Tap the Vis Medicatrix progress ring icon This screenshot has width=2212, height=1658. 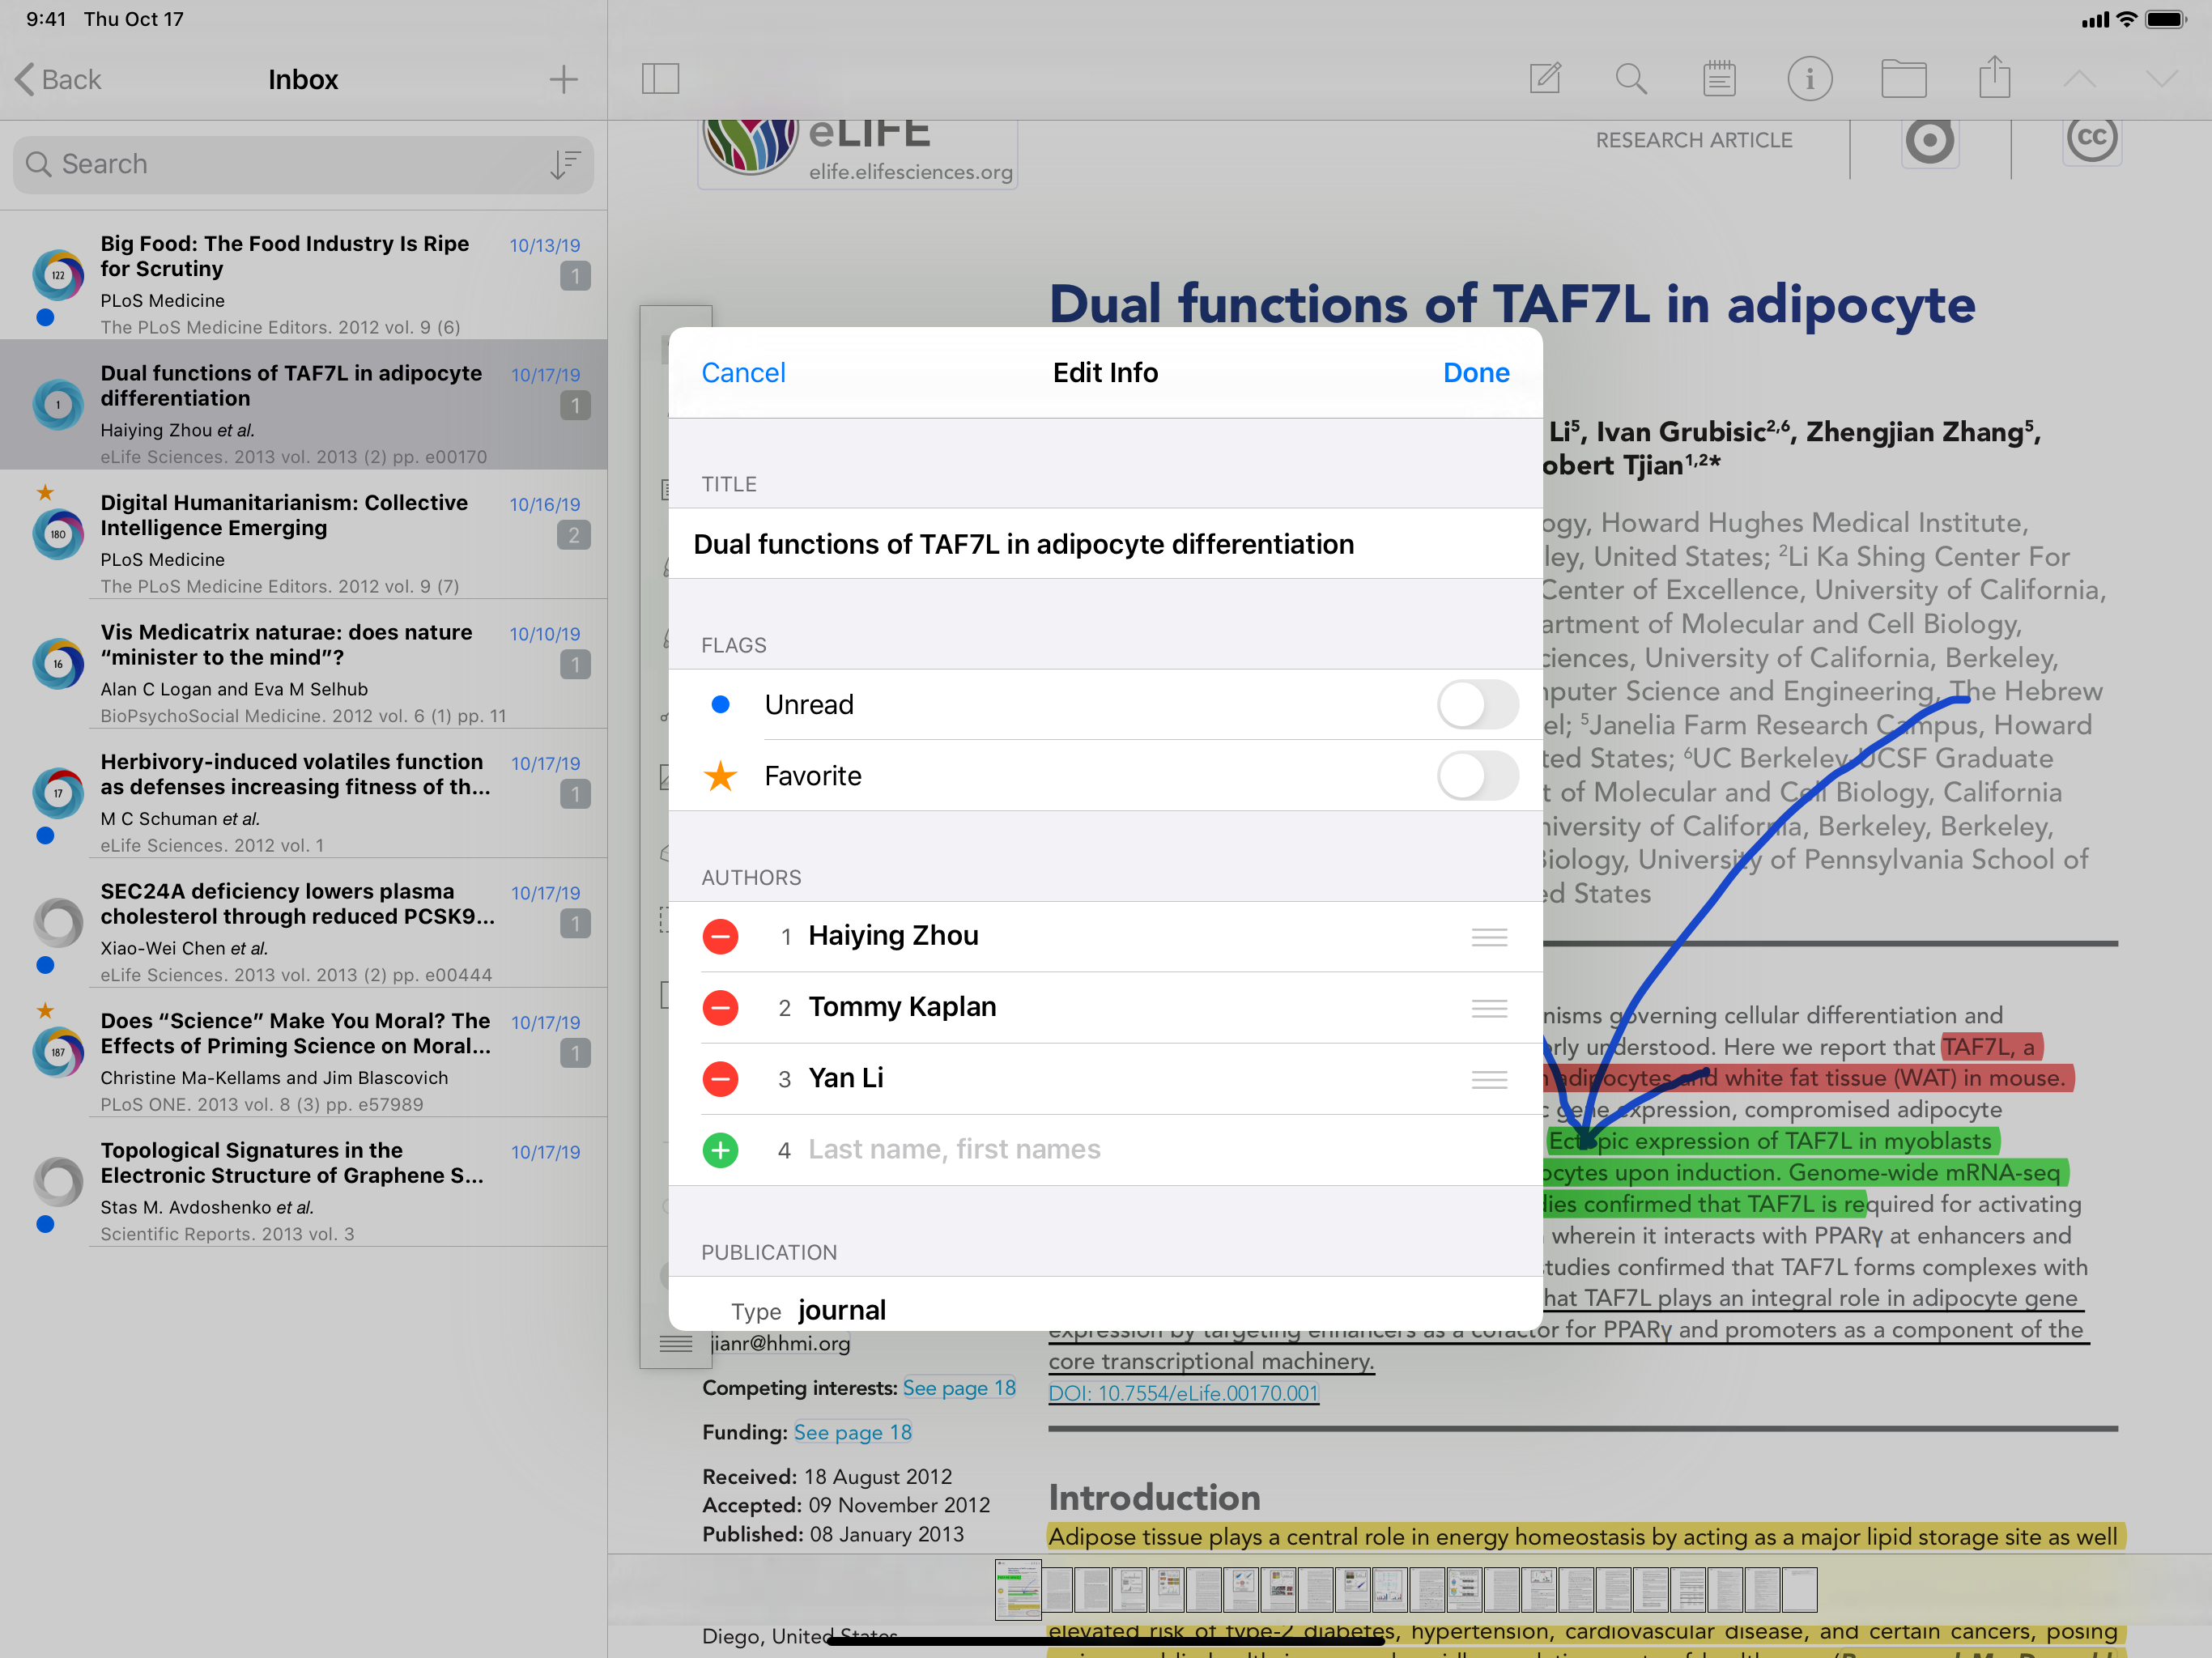(58, 663)
